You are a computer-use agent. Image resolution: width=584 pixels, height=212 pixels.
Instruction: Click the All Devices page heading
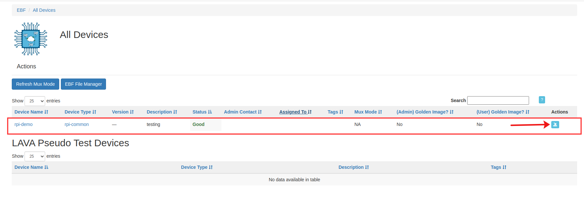(x=84, y=35)
